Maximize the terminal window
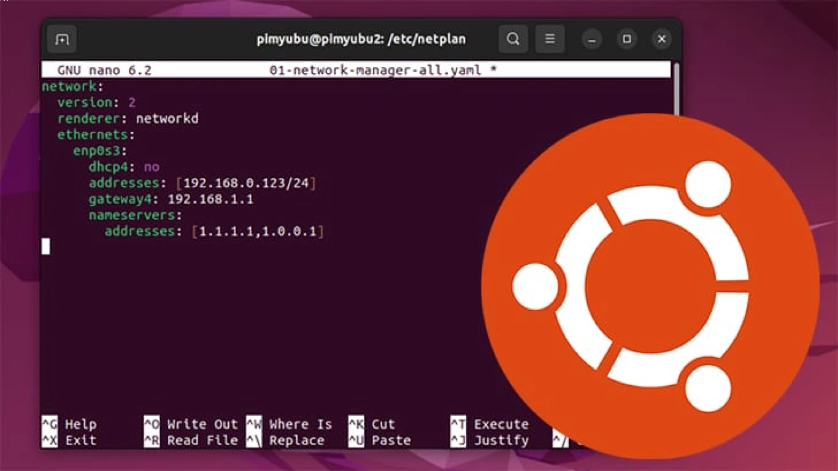 [626, 40]
